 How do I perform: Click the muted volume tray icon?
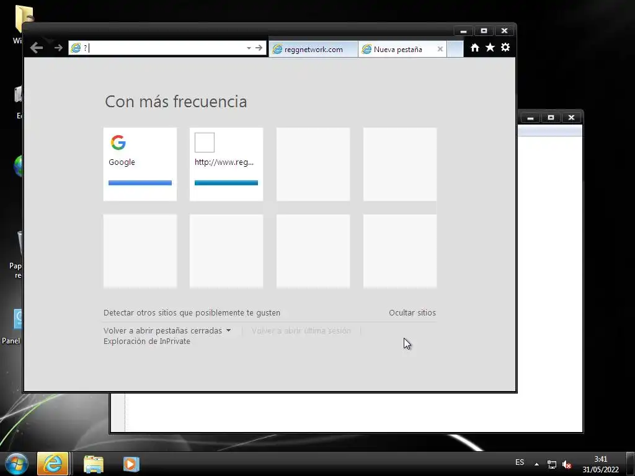point(567,464)
